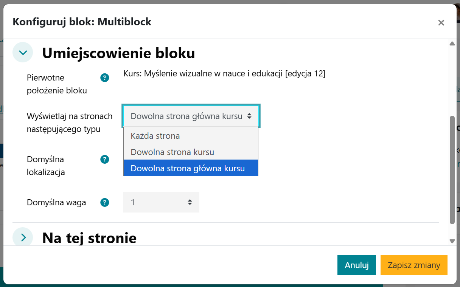Click the dialog vertical scrollbar thumb
Screen dimensions: 460x287
coord(452,170)
